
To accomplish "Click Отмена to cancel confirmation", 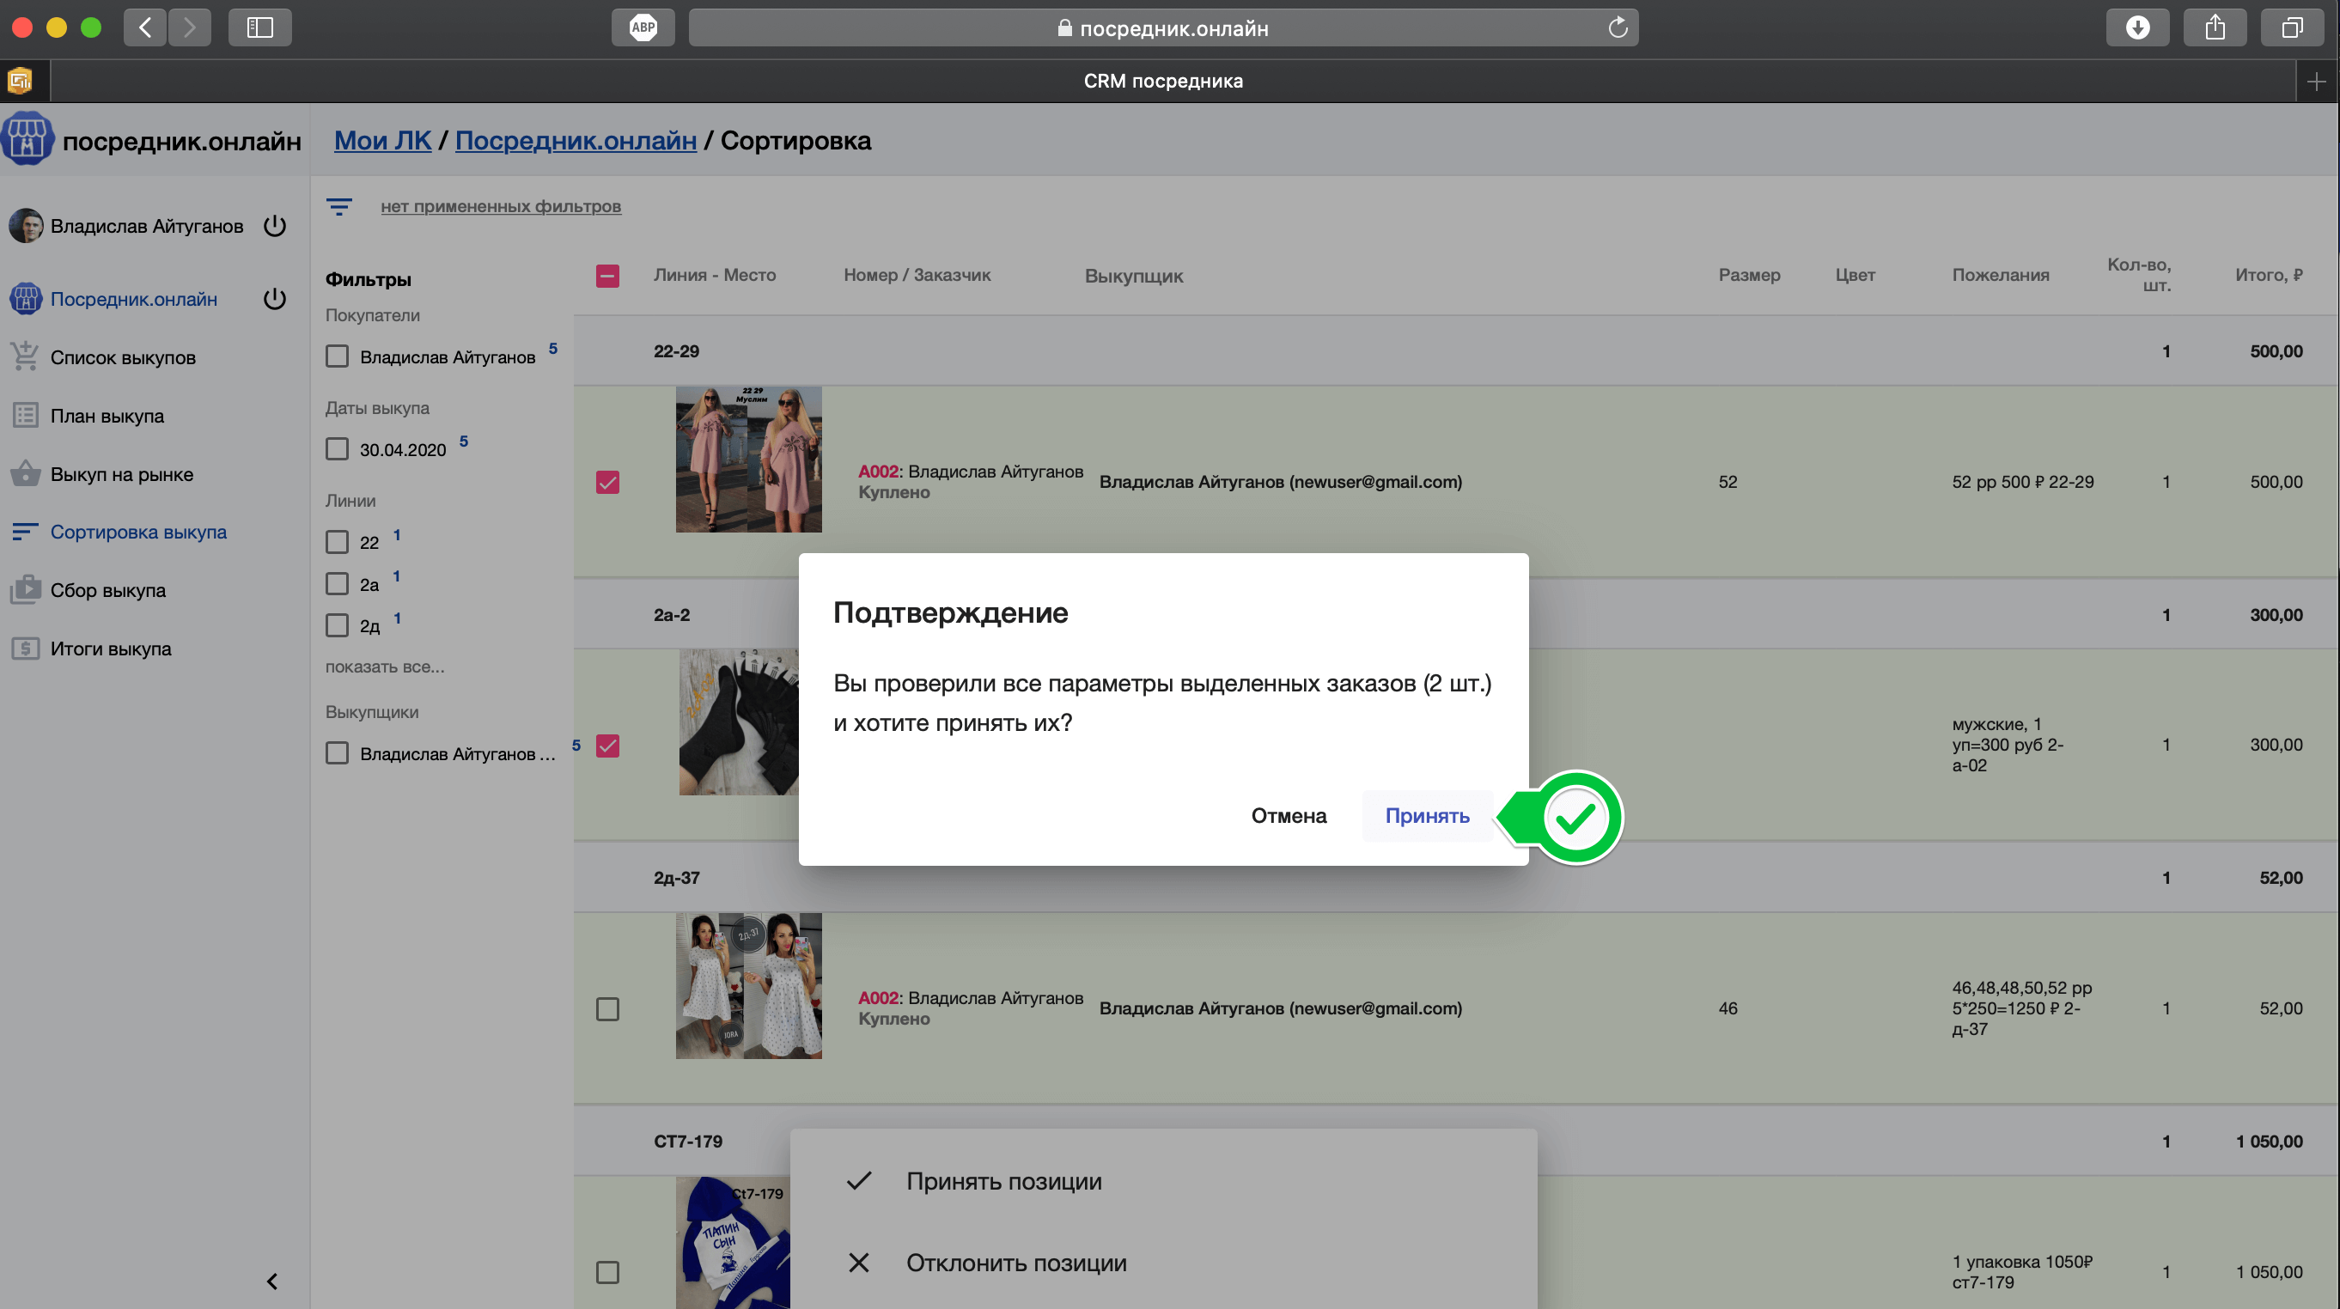I will (x=1288, y=816).
